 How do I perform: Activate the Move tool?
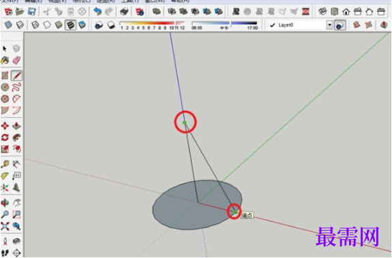click(5, 125)
